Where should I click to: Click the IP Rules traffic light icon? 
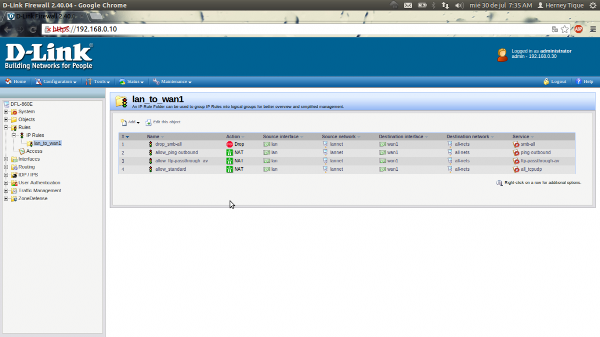point(21,135)
